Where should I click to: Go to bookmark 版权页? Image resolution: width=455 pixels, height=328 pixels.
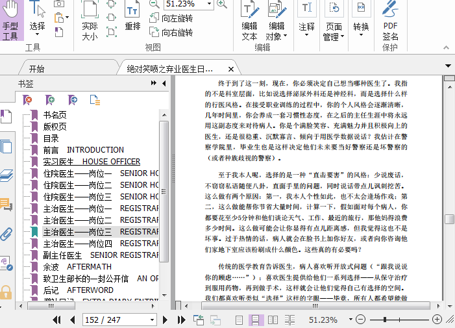point(55,127)
